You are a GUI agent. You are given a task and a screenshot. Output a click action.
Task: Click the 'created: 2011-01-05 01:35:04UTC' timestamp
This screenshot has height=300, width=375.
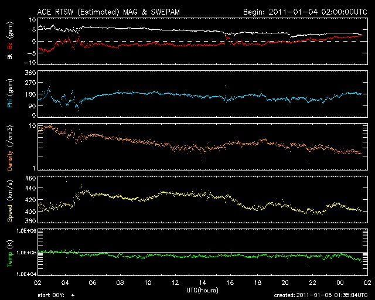point(321,295)
